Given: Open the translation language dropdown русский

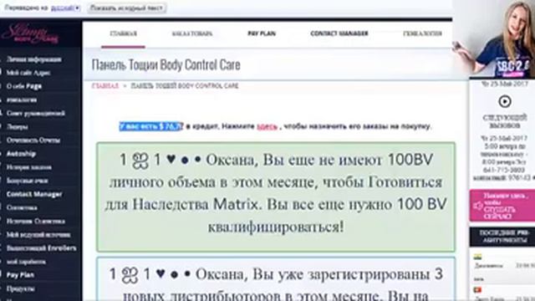Looking at the screenshot, I should pos(65,8).
